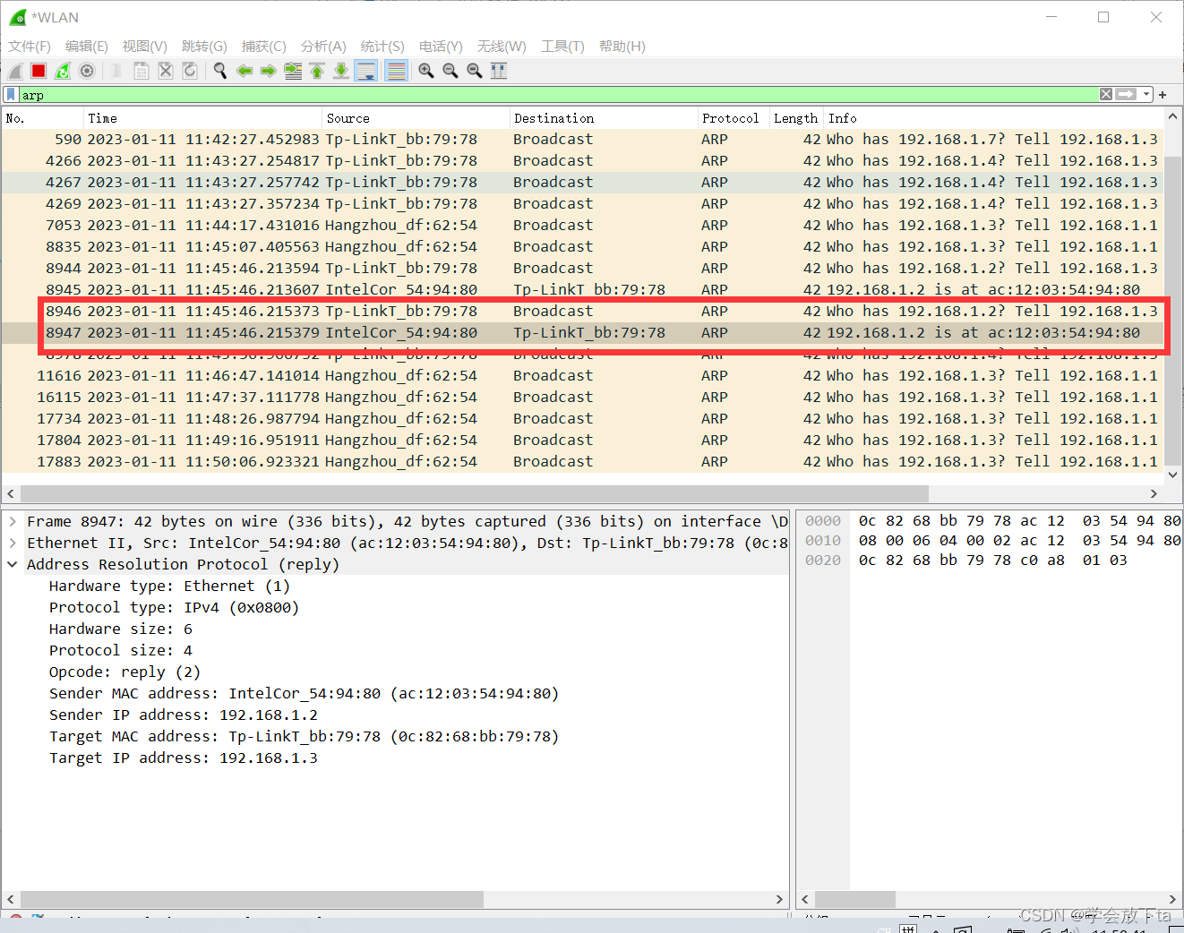Select the Hardware type: Ethernet field
1184x933 pixels.
point(169,586)
